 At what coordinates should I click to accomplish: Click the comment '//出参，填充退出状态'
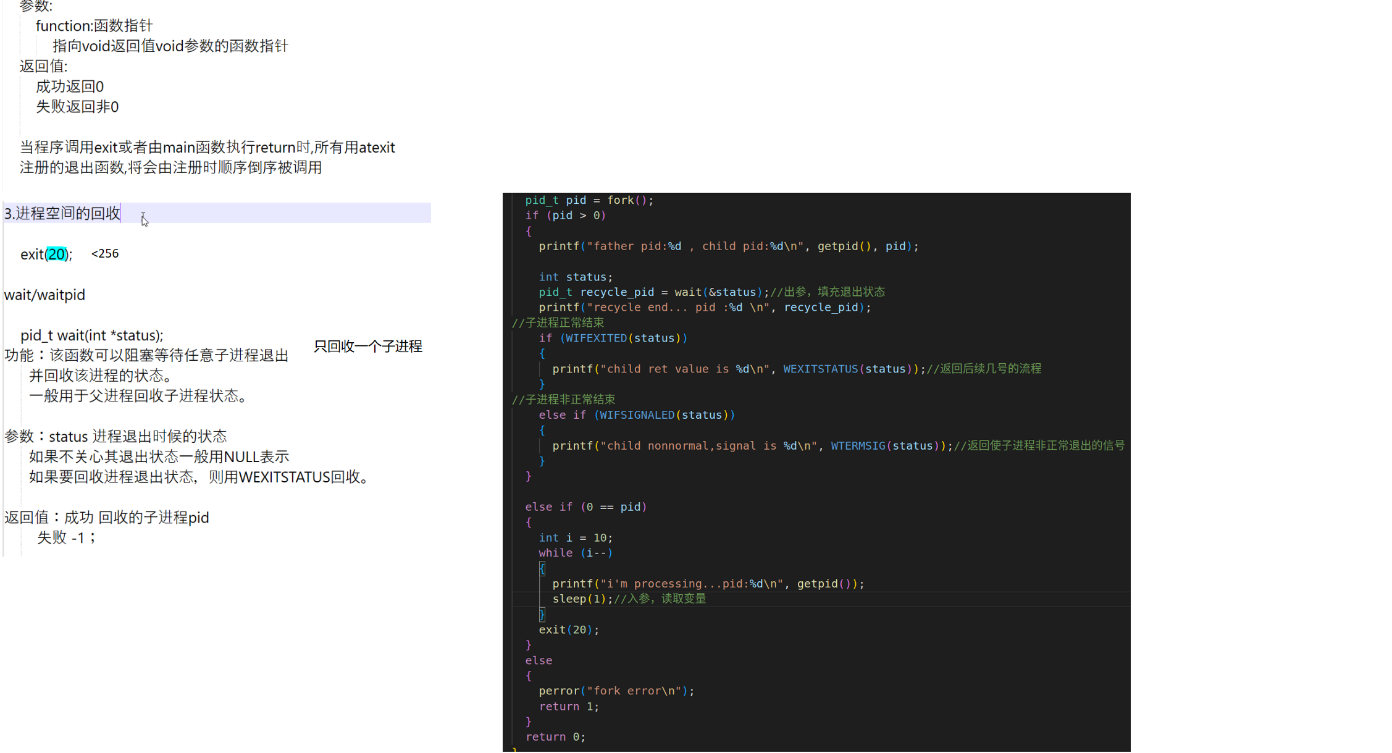point(828,292)
